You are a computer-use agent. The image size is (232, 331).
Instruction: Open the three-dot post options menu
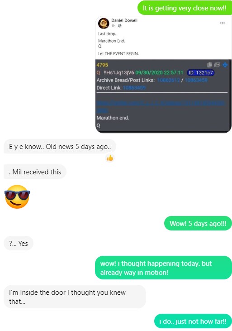pyautogui.click(x=223, y=23)
